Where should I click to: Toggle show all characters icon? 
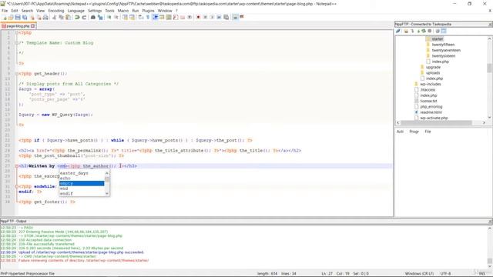click(147, 17)
